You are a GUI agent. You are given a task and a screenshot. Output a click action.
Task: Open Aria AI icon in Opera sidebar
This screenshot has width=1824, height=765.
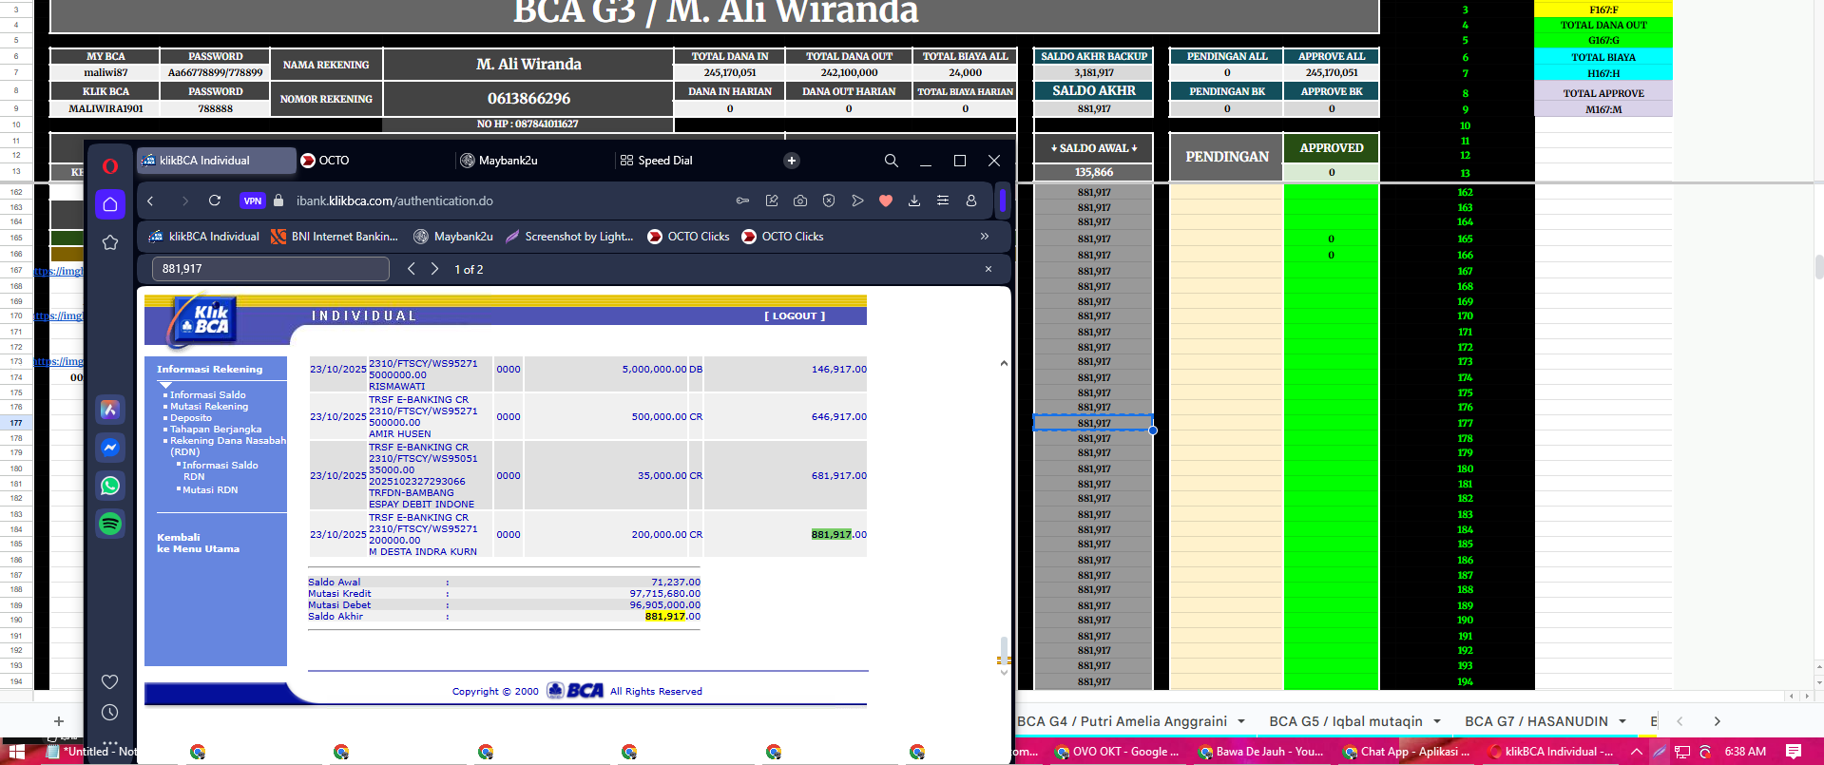[110, 410]
